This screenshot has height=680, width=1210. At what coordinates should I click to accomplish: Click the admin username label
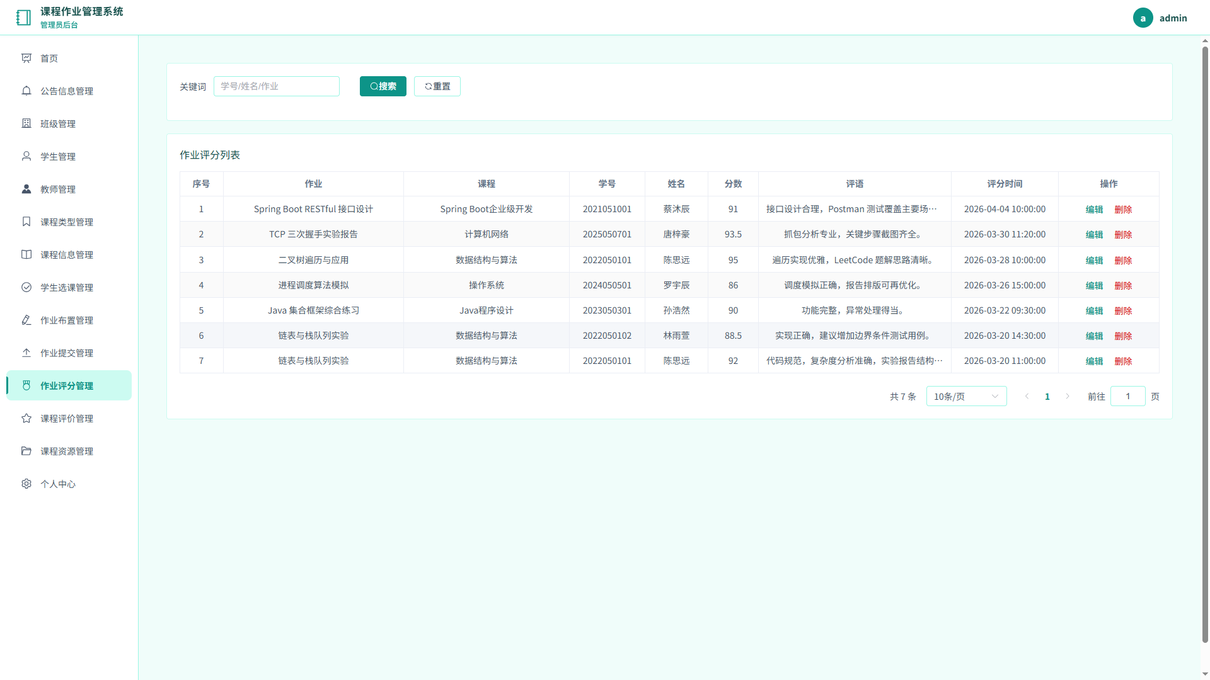click(x=1173, y=18)
